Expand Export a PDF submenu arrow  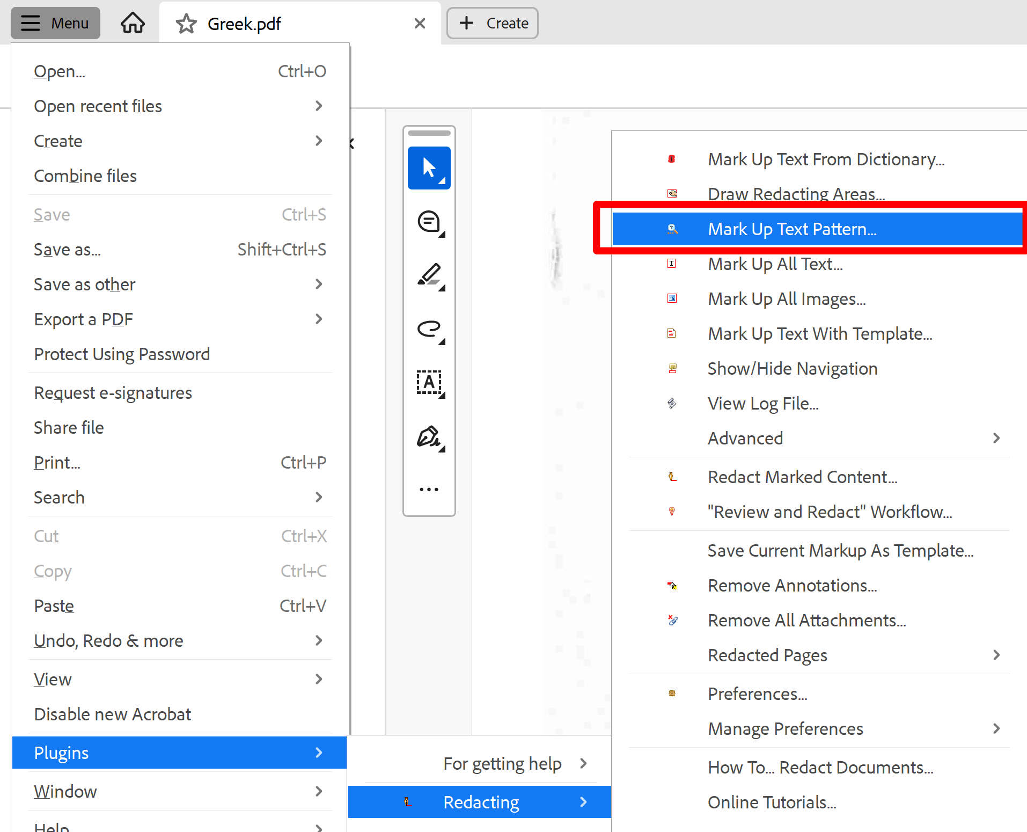(319, 319)
